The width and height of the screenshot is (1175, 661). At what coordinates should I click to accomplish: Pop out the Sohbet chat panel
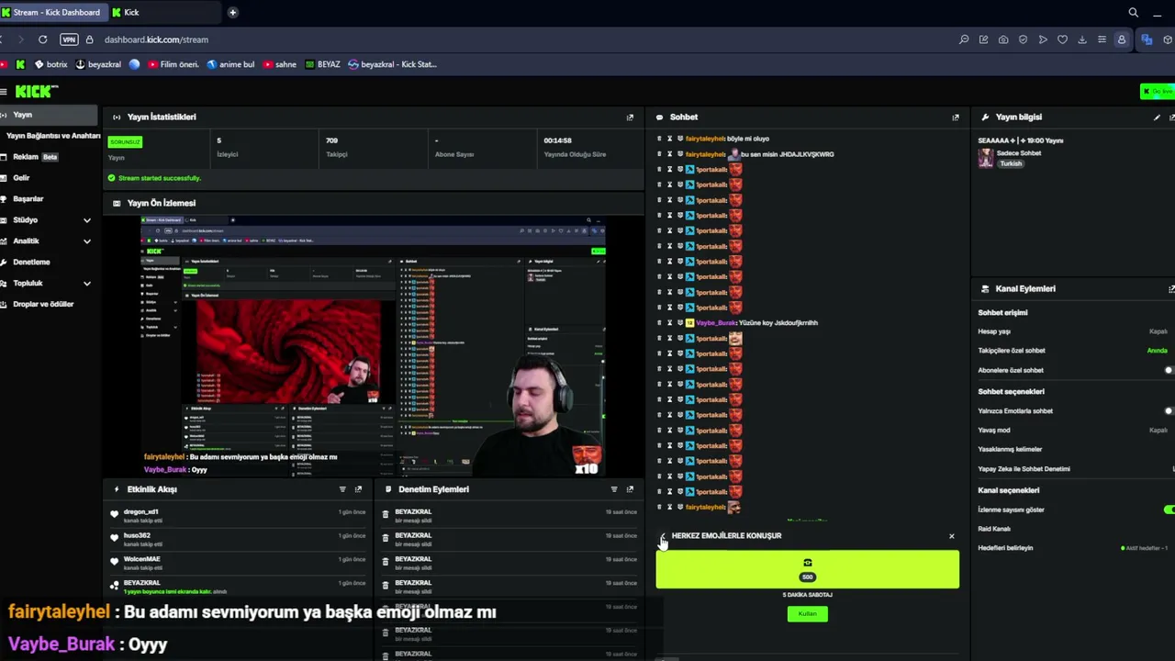click(956, 118)
